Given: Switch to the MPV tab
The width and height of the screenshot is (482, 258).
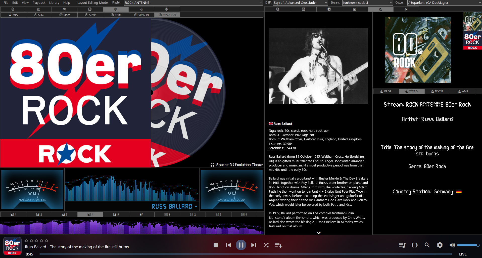Looking at the screenshot, I should pos(13,15).
